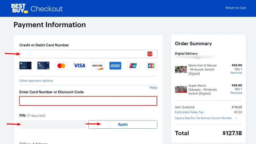Screen dimensions: 256x144
Task: Click the $127.18 total amount
Action: (232, 133)
